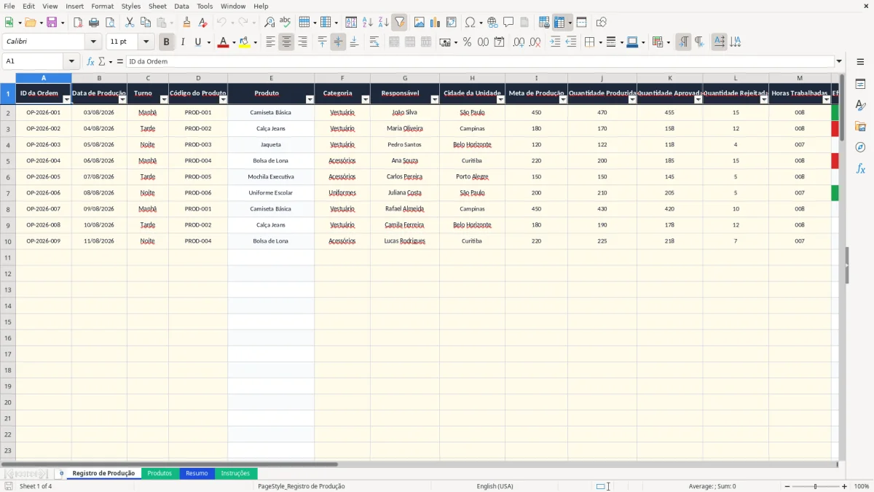Image resolution: width=874 pixels, height=492 pixels.
Task: Click Clear Direct Formatting icon
Action: [x=203, y=23]
